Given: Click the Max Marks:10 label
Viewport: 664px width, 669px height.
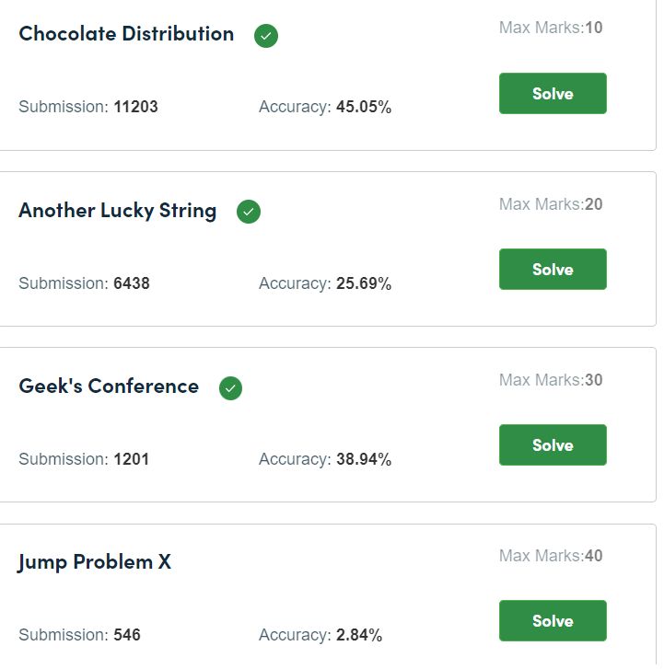Looking at the screenshot, I should click(x=551, y=28).
